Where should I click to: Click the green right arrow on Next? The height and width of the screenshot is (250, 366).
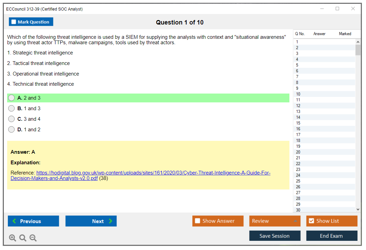point(111,221)
